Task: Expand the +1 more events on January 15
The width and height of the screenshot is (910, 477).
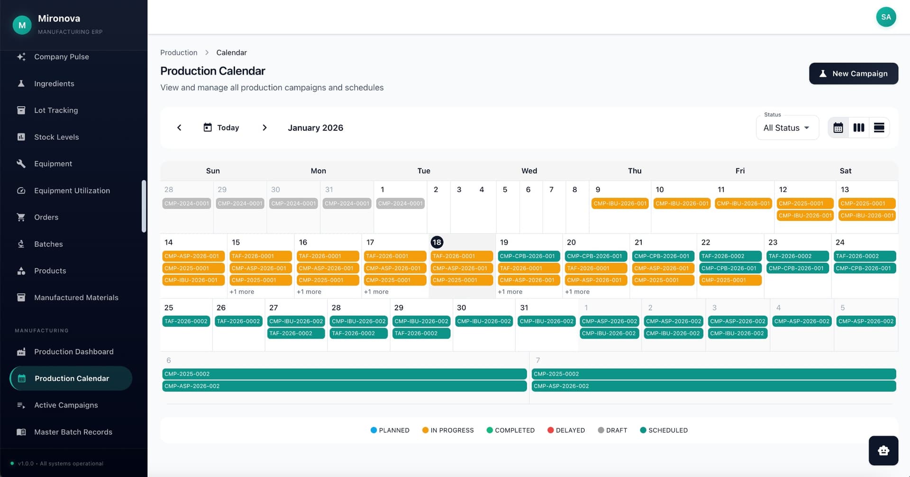Action: [x=242, y=292]
